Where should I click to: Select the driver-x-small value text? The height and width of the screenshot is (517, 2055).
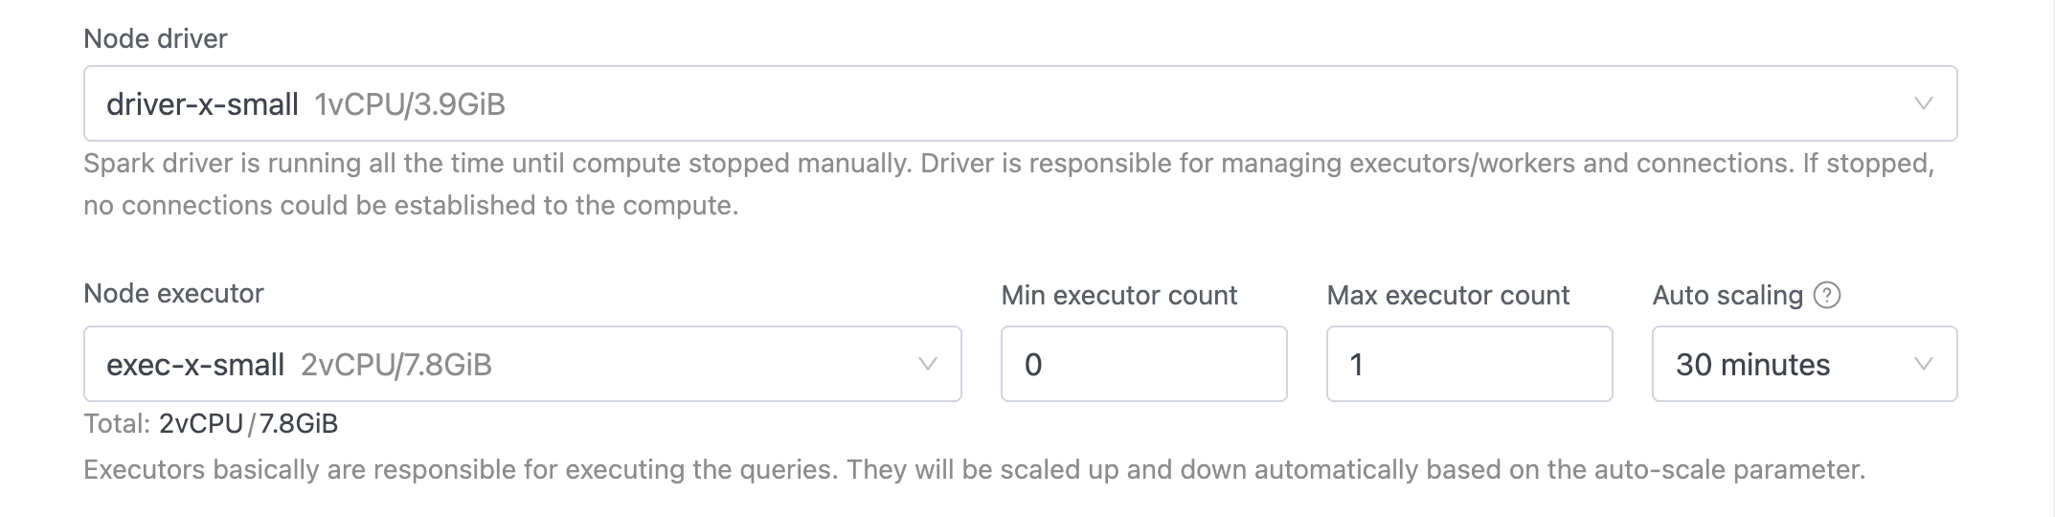click(x=202, y=103)
